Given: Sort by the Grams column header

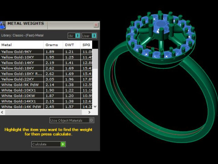Looking at the screenshot, I should tap(53, 45).
